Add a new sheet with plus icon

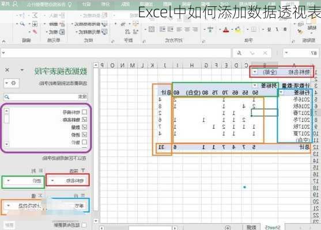click(x=228, y=227)
